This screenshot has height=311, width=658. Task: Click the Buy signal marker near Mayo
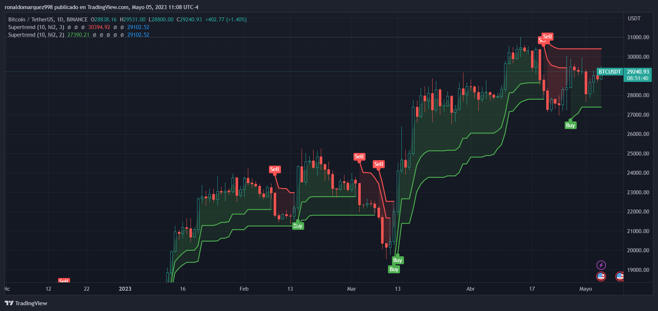570,125
